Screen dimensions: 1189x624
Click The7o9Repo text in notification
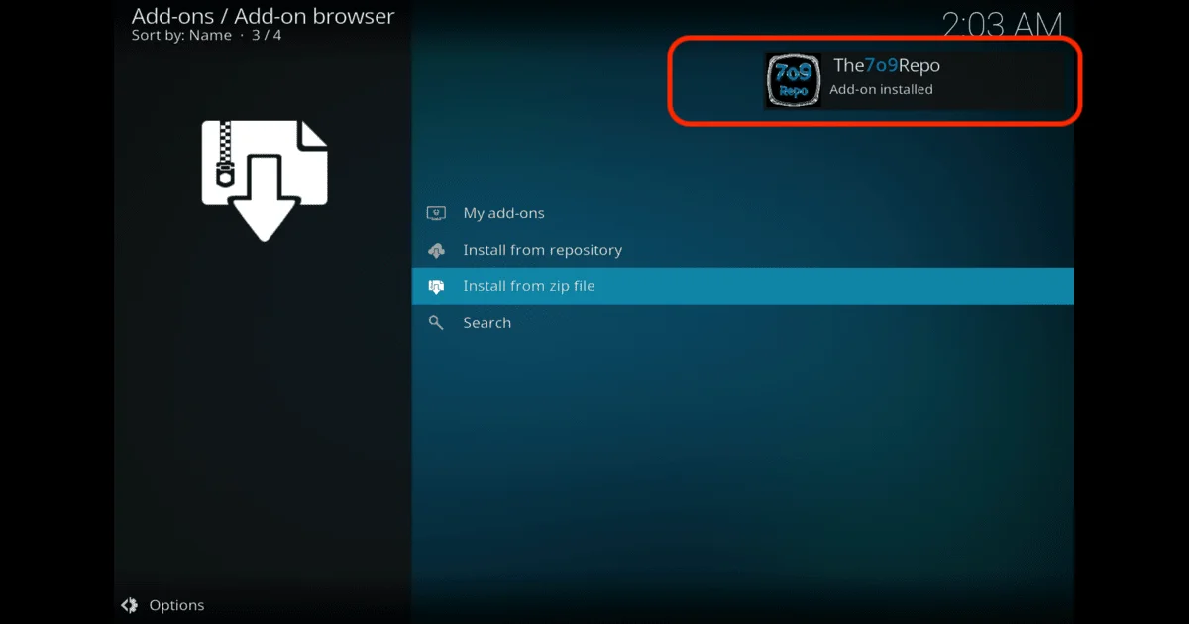pos(889,65)
